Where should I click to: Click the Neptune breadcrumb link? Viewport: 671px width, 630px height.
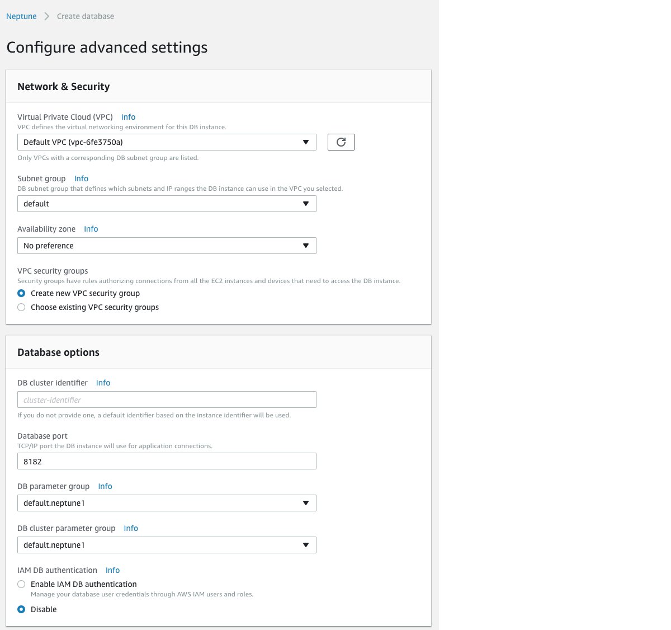tap(21, 16)
